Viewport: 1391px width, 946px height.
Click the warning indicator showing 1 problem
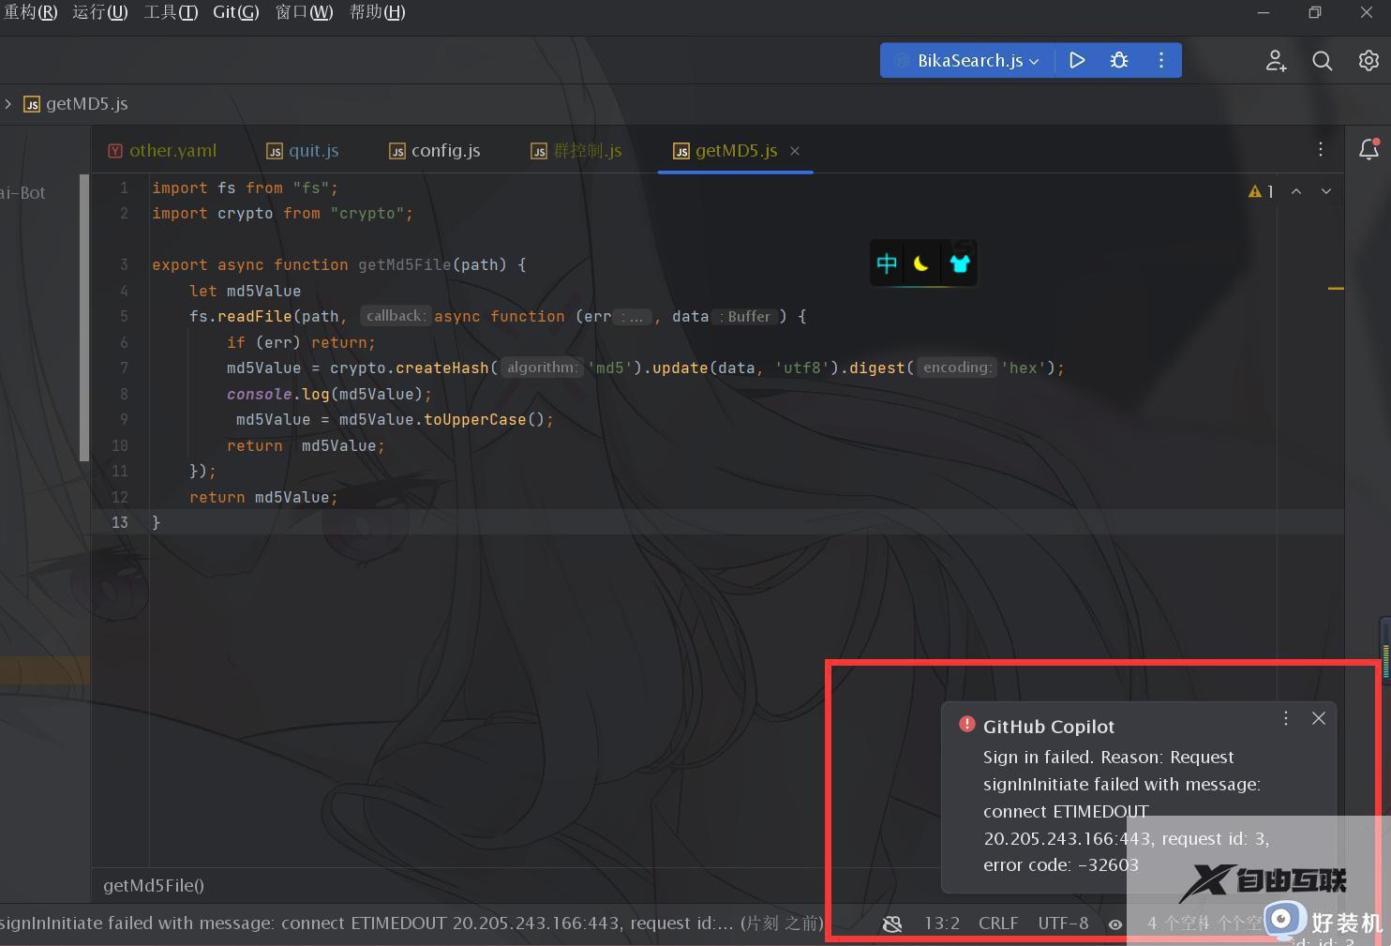click(1261, 190)
